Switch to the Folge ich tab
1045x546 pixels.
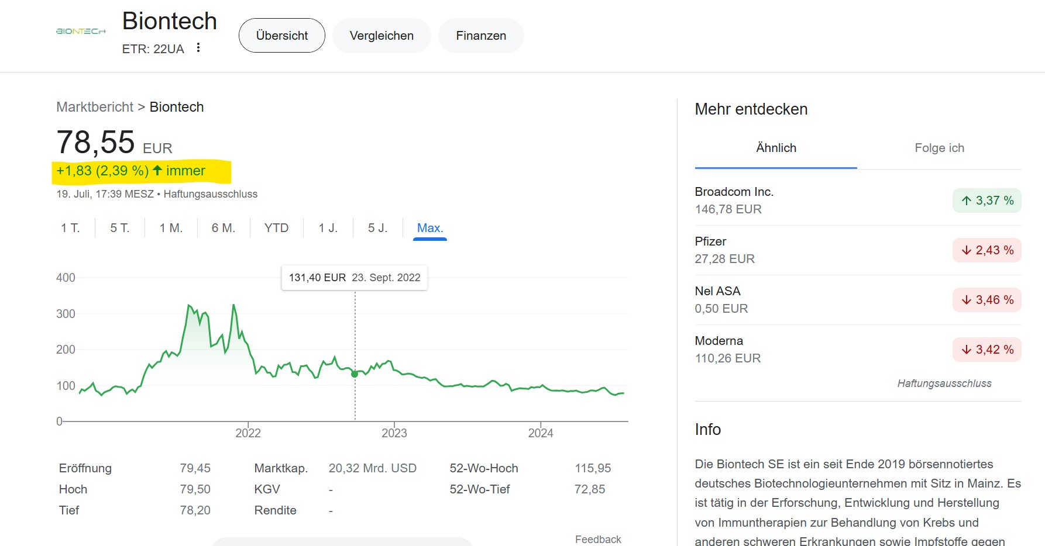point(939,148)
